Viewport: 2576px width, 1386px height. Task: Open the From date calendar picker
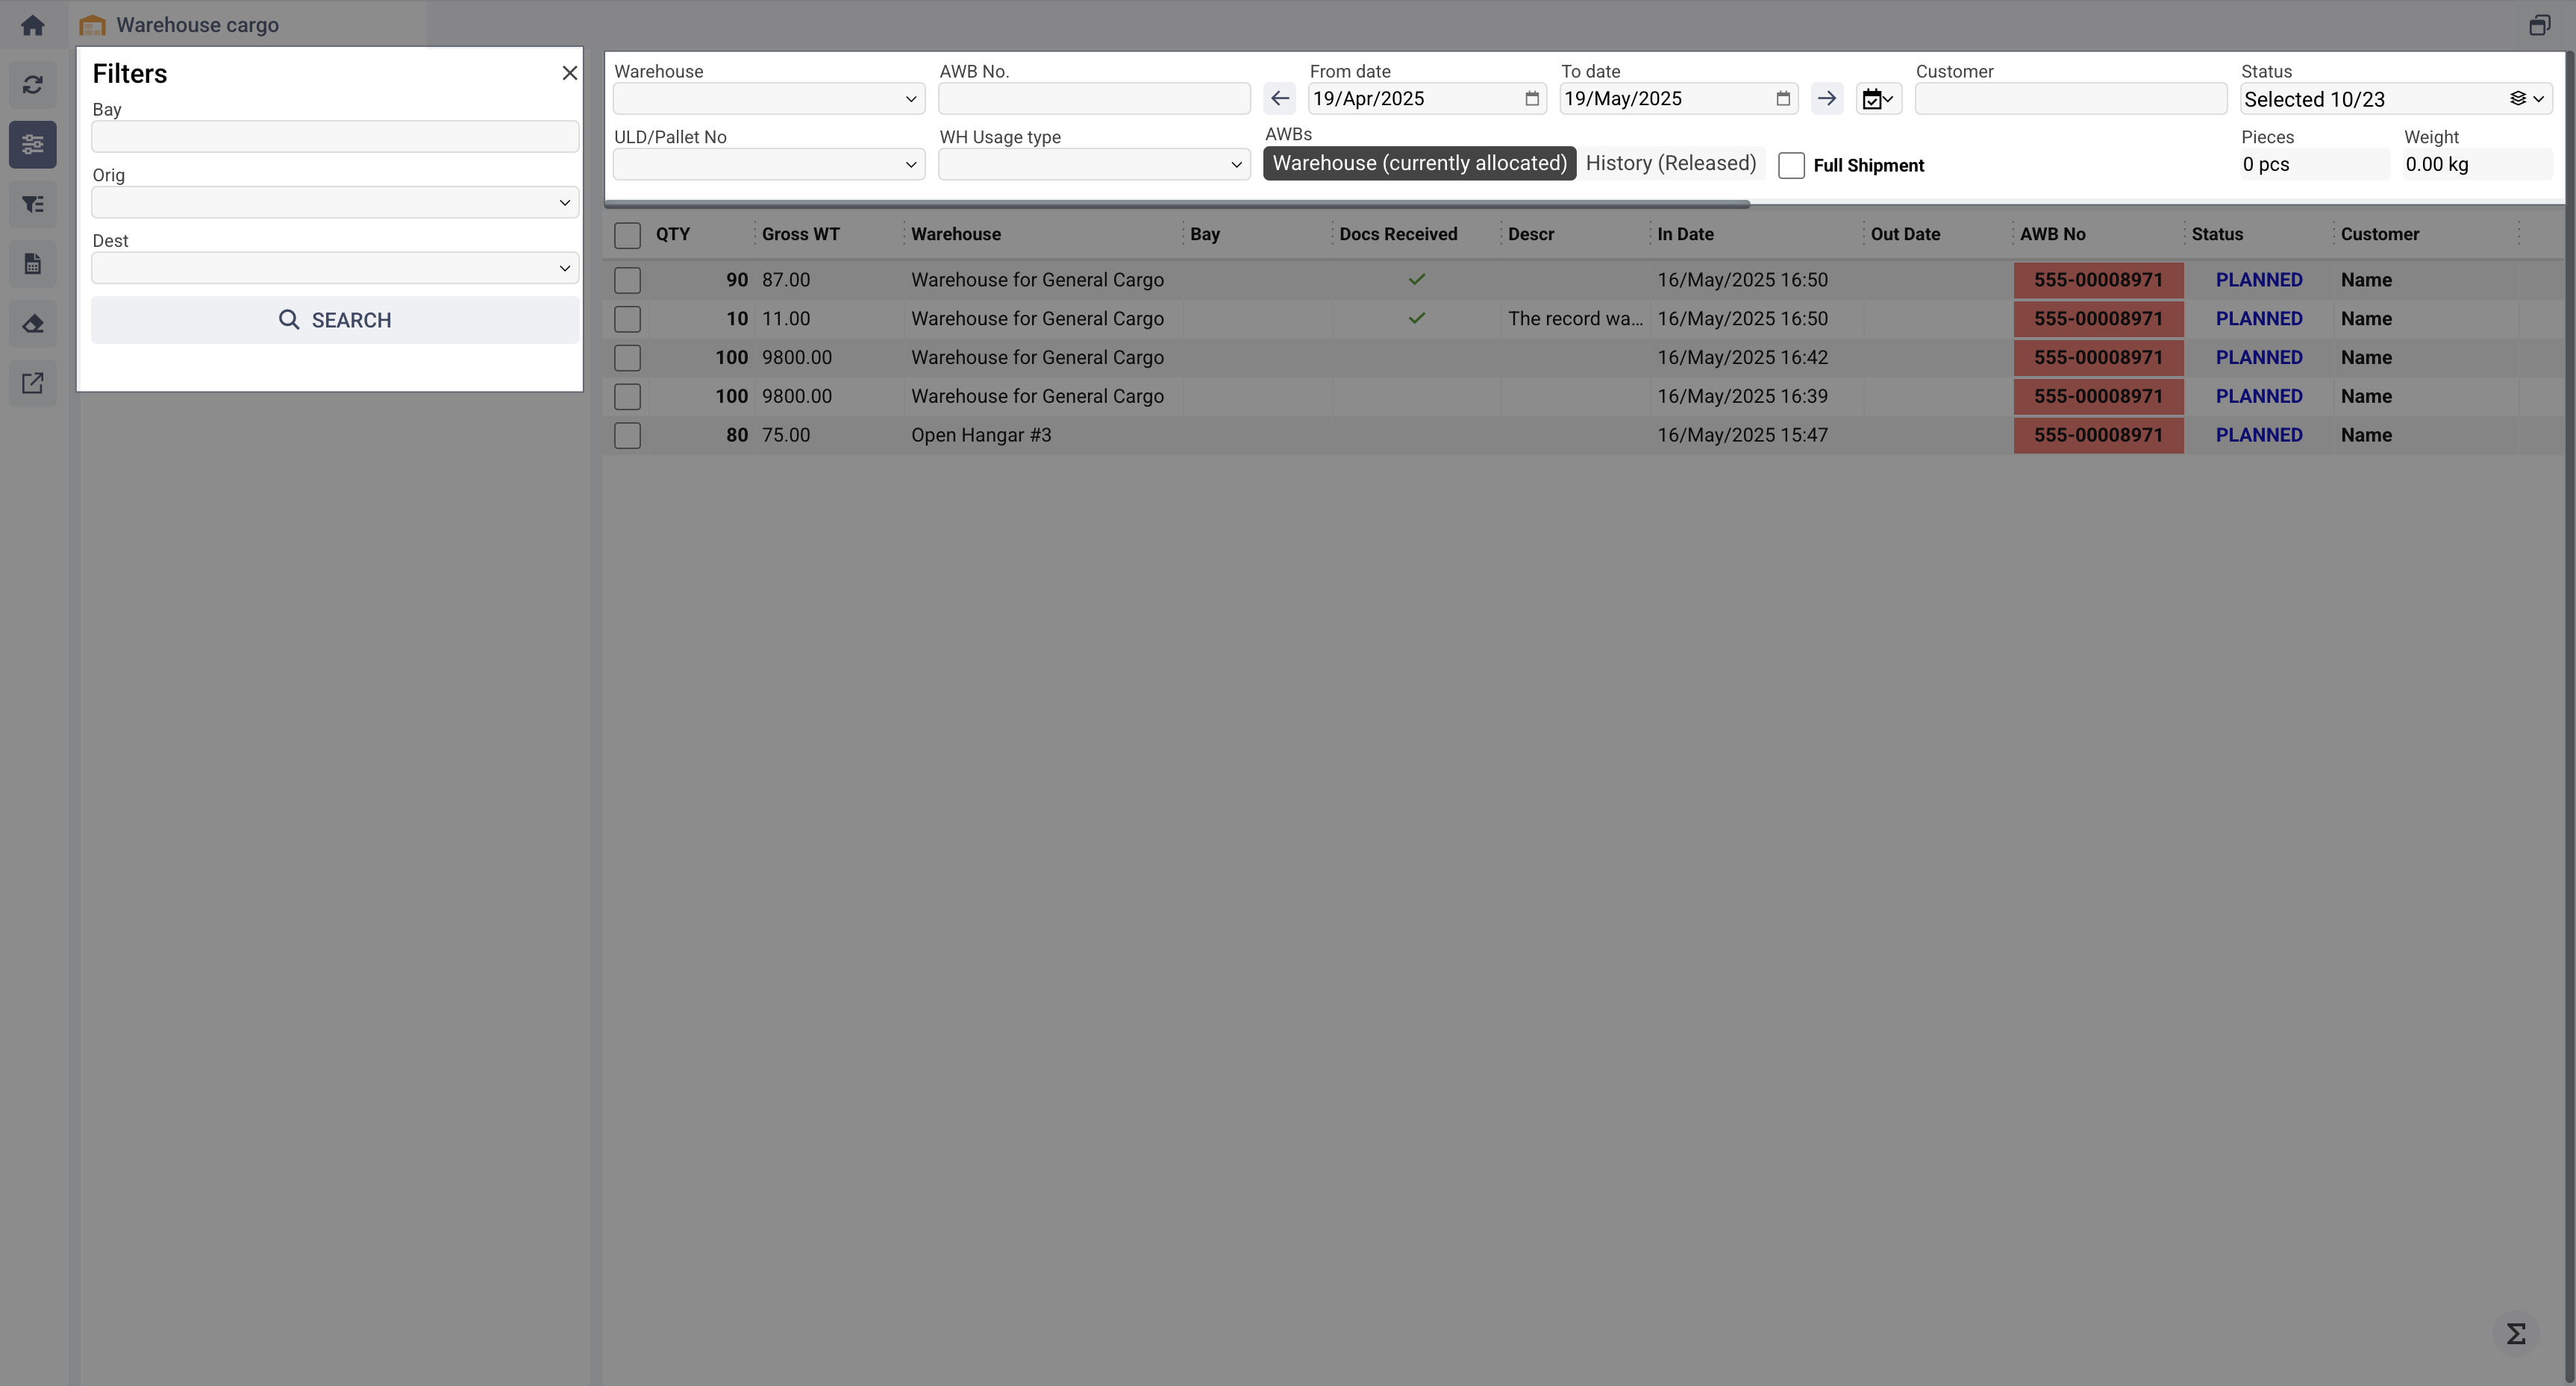coord(1531,99)
